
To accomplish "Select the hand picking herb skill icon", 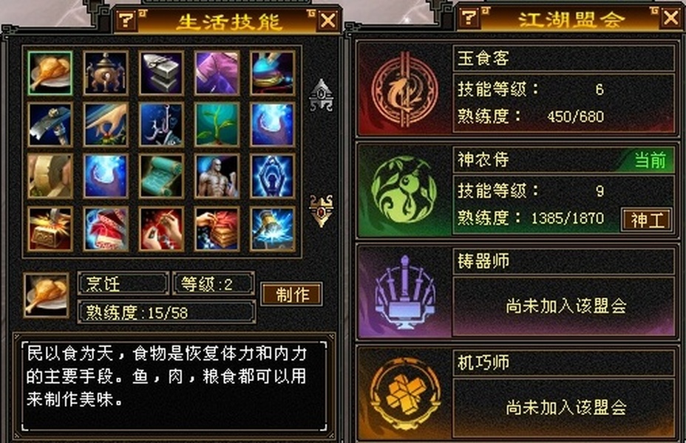I will click(106, 125).
